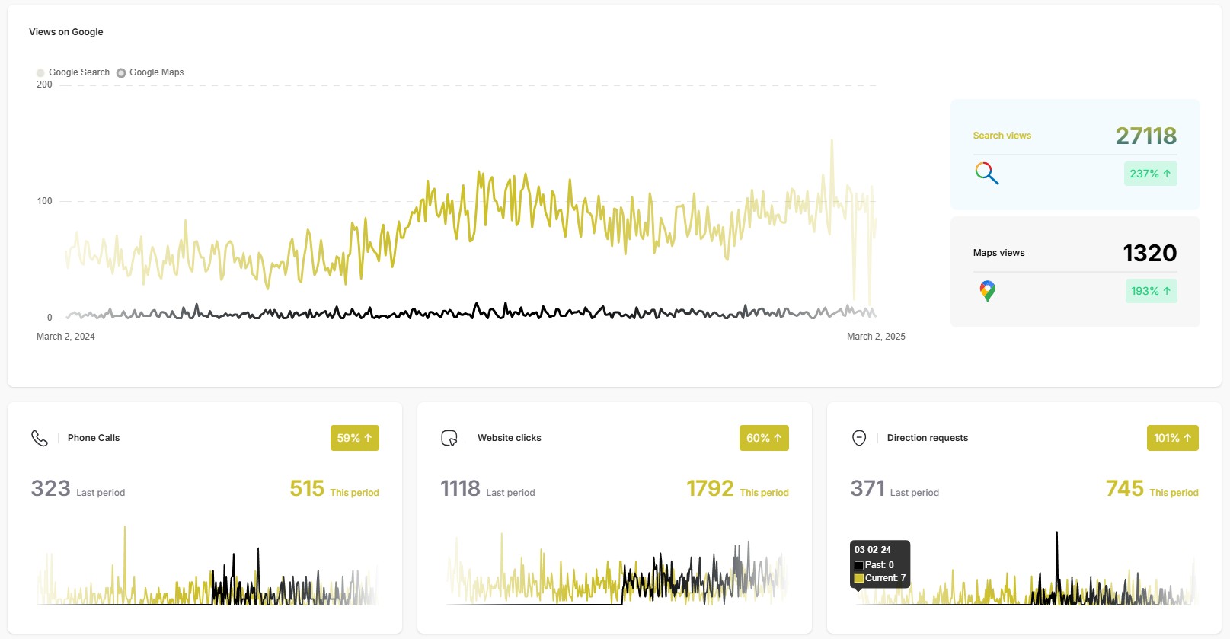The width and height of the screenshot is (1230, 639).
Task: Toggle the Google Maps legend series
Action: point(150,72)
